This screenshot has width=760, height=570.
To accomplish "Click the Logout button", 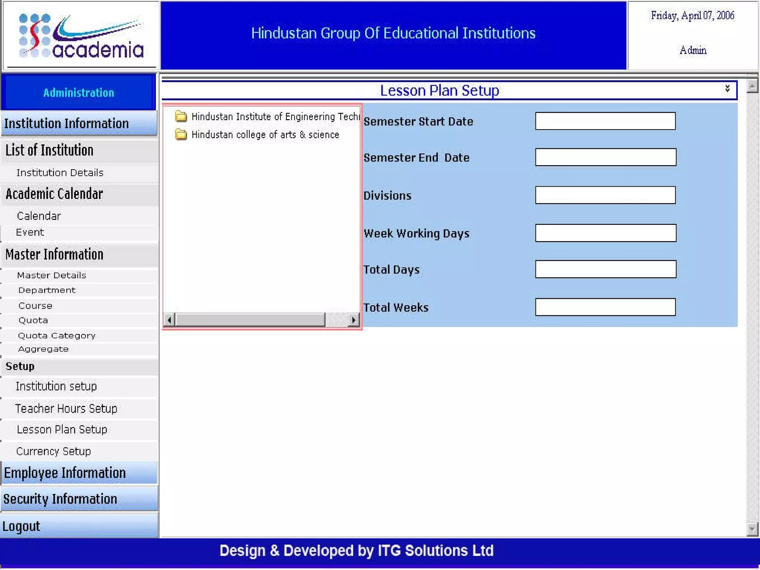I will pos(21,526).
